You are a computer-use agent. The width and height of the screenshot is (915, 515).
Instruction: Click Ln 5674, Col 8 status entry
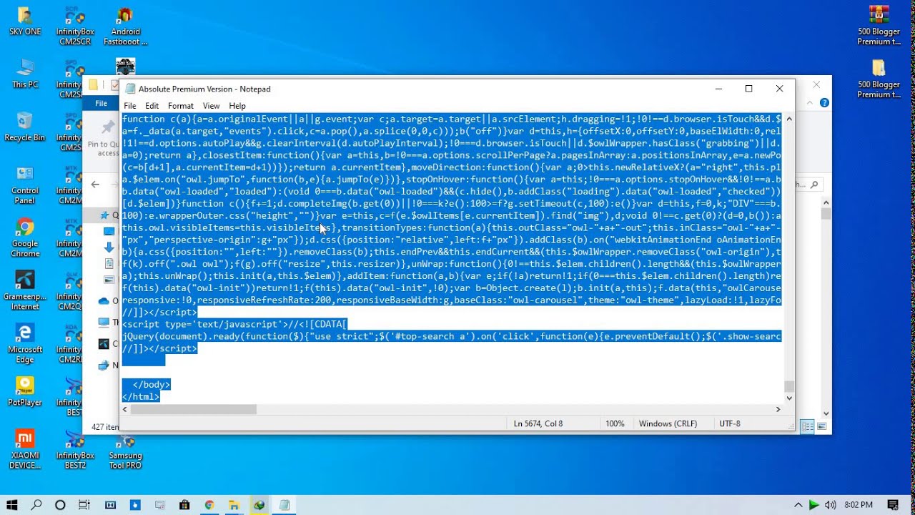click(x=538, y=423)
